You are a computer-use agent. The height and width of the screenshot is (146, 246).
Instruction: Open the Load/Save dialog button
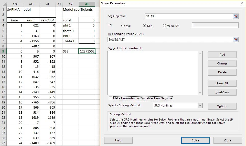(222, 92)
